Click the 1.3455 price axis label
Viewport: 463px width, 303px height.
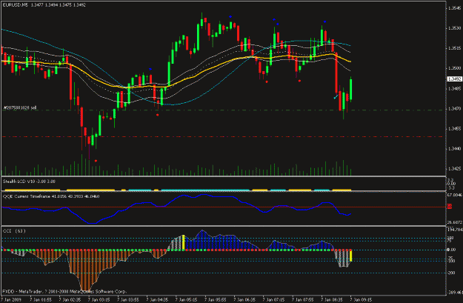[454, 129]
